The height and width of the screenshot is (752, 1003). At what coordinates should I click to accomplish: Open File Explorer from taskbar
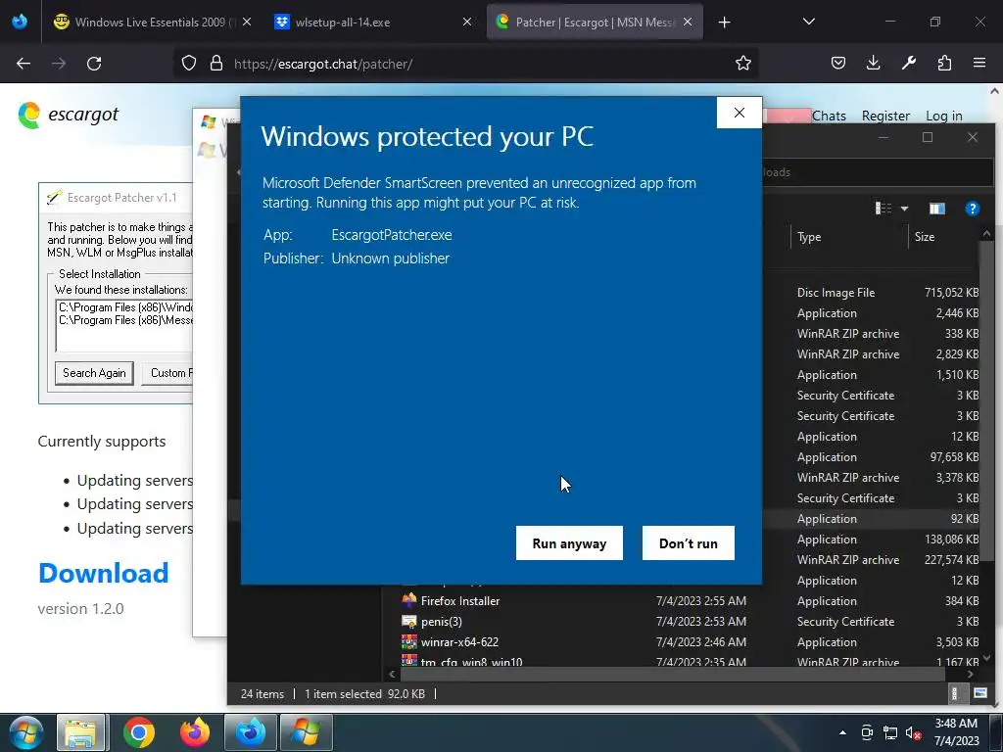coord(80,732)
